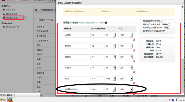The width and height of the screenshot is (185, 102).
Task: Open 酒水自动出库 in the sidebar
Action: tap(12, 14)
